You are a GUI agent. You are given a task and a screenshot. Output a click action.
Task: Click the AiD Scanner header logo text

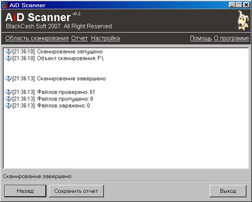(x=38, y=17)
